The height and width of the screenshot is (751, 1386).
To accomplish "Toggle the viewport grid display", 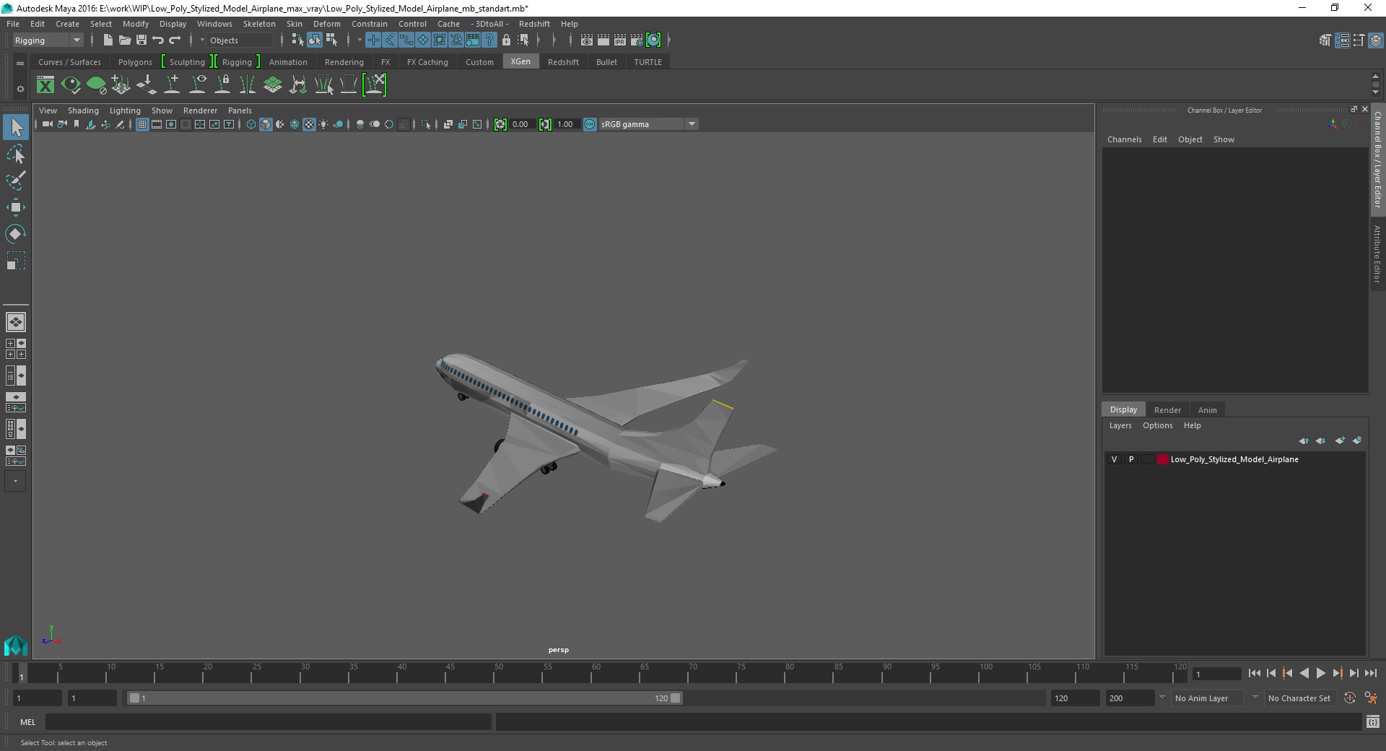I will 142,124.
